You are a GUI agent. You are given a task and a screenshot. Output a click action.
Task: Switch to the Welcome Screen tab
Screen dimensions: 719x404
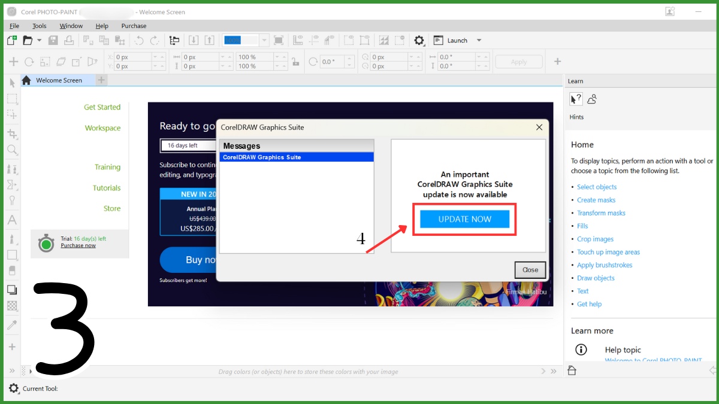pyautogui.click(x=58, y=80)
